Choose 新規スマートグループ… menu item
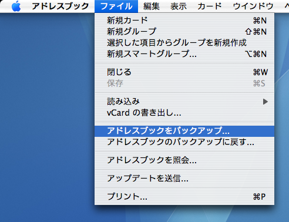This screenshot has height=222, width=289. point(184,54)
